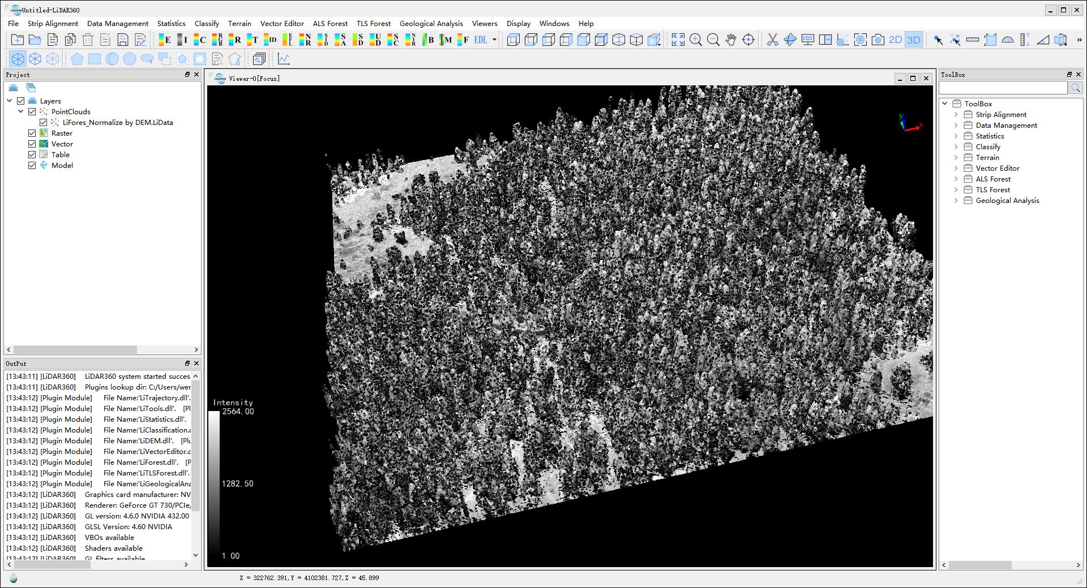Screen dimensions: 1087x588
Task: Open the Data Management menu
Action: [118, 24]
